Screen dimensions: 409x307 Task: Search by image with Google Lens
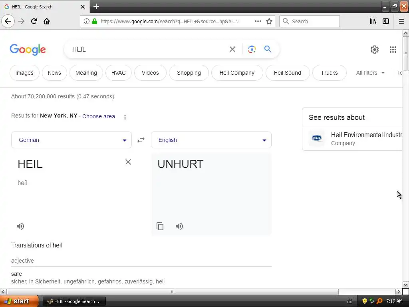[x=252, y=49]
